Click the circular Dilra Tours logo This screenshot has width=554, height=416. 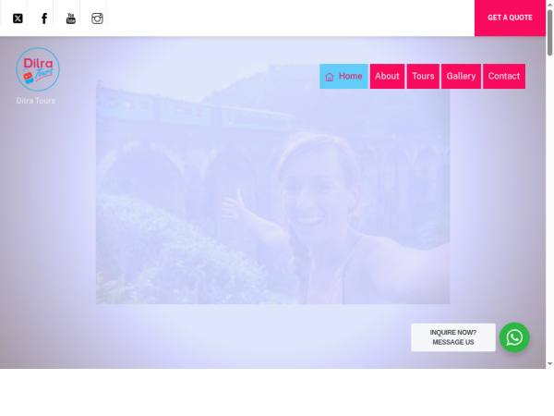pyautogui.click(x=38, y=69)
